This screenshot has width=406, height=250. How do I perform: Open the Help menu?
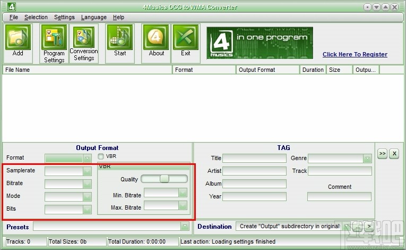pos(118,17)
